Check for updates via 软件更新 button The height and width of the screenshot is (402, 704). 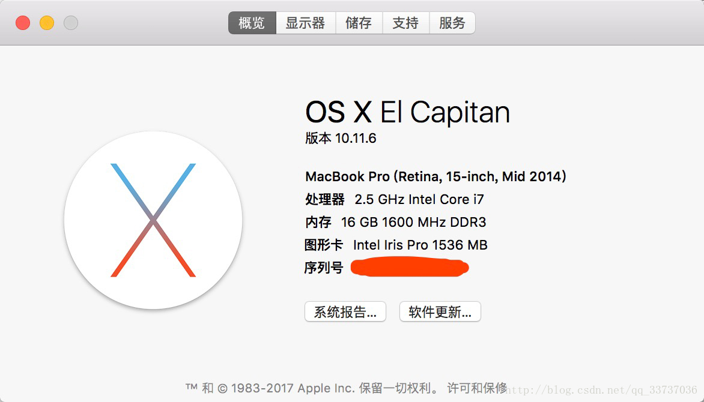440,311
